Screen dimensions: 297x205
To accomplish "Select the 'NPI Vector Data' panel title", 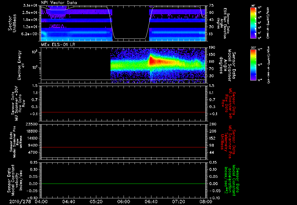I will 59,3.
